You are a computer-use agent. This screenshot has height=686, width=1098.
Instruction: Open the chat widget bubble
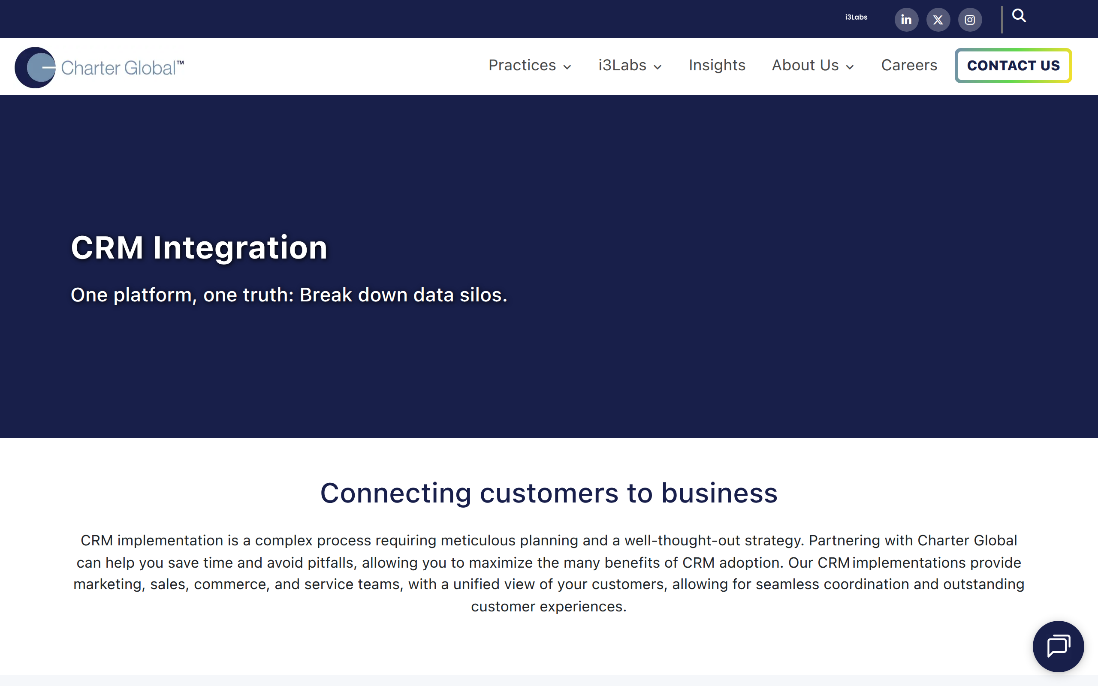click(x=1058, y=646)
